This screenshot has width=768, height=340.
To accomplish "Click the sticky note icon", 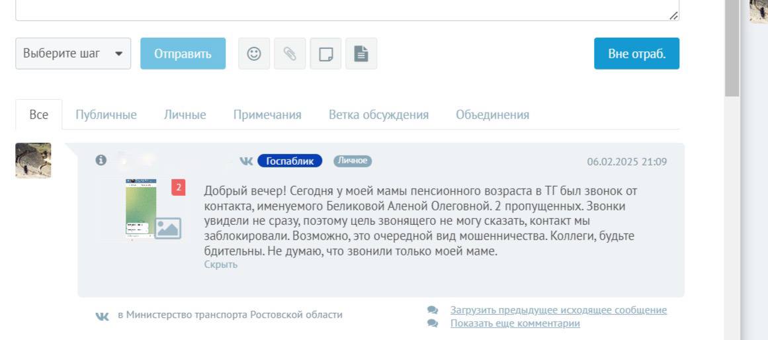I will (325, 54).
